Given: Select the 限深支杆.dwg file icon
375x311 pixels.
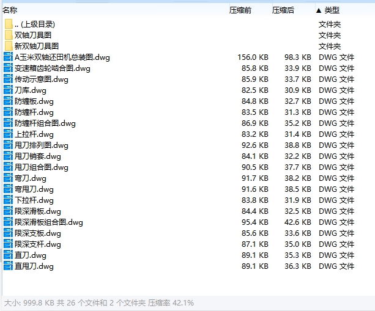Looking at the screenshot, I should point(8,244).
